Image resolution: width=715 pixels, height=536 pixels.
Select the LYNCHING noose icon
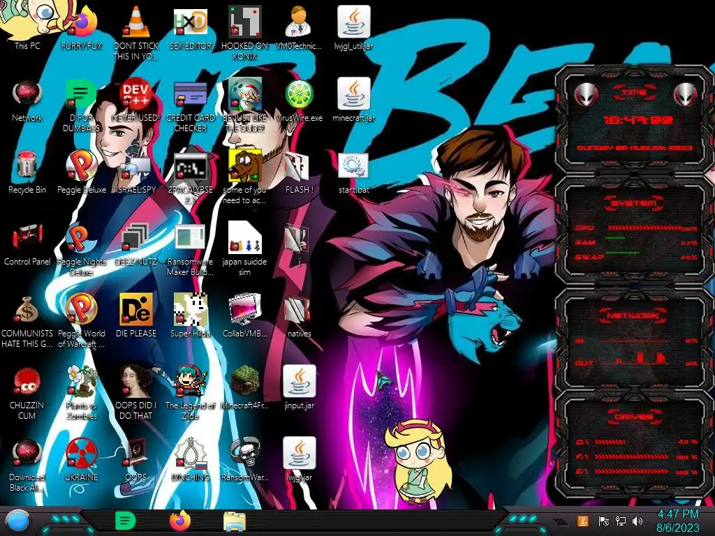point(191,453)
